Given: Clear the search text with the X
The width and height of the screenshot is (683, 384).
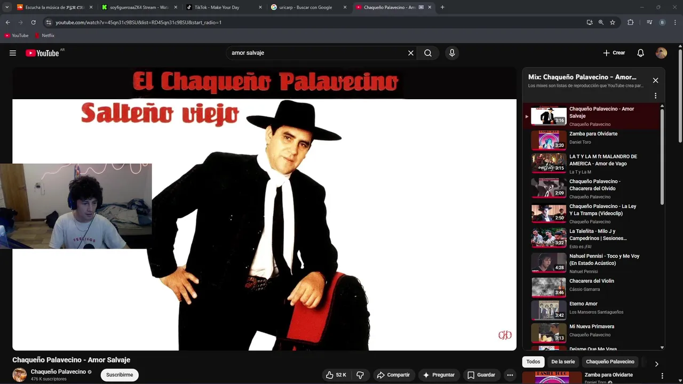Looking at the screenshot, I should (411, 53).
